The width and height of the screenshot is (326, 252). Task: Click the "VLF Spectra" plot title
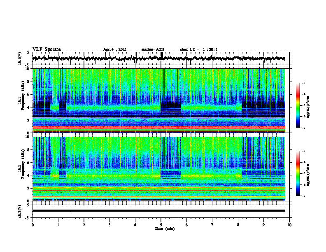47,49
